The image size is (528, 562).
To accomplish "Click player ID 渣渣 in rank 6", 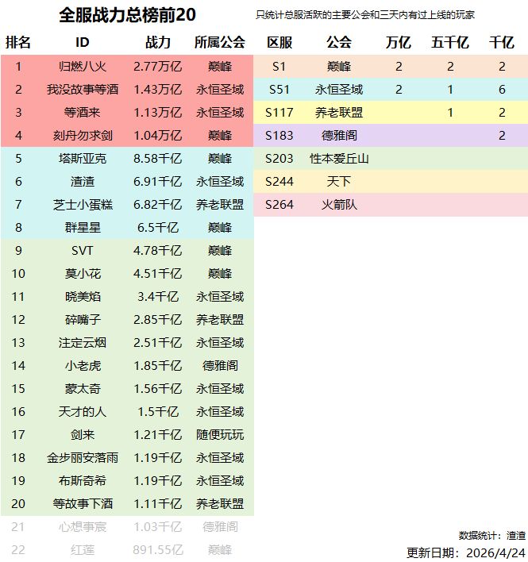I will click(83, 181).
